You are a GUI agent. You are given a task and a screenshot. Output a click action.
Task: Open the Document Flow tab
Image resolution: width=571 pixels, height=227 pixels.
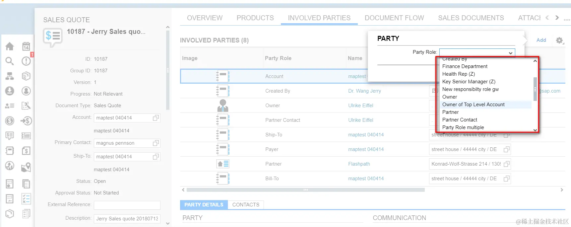394,18
